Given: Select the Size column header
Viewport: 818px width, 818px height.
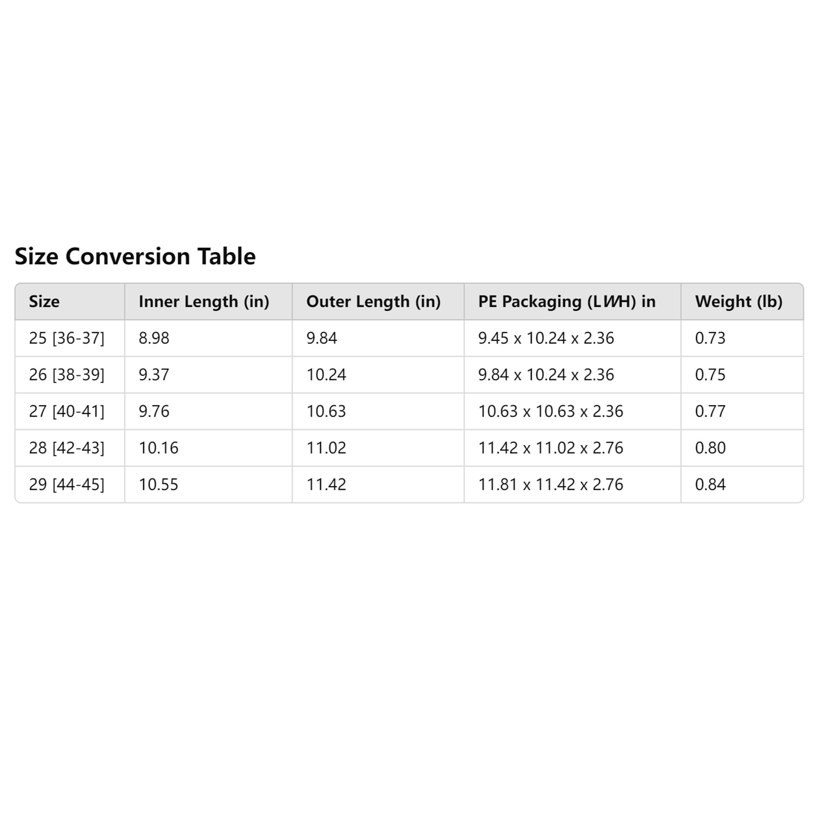Looking at the screenshot, I should [45, 301].
